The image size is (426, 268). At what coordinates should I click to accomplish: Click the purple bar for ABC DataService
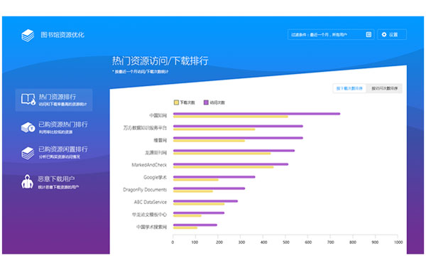click(205, 201)
